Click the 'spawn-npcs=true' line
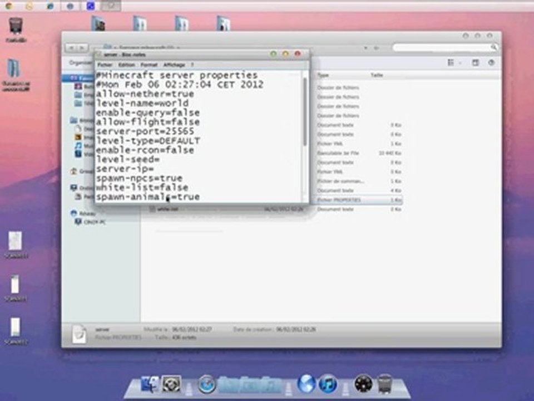Image resolution: width=534 pixels, height=401 pixels. point(139,178)
